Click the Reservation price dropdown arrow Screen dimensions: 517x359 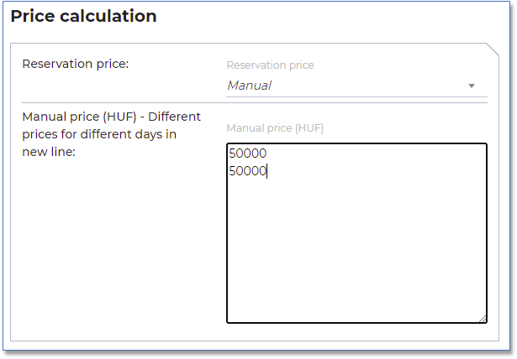click(471, 86)
